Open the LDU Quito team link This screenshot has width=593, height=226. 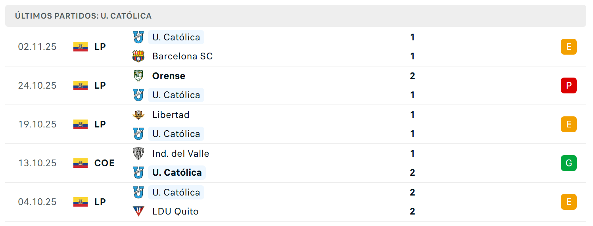point(175,211)
